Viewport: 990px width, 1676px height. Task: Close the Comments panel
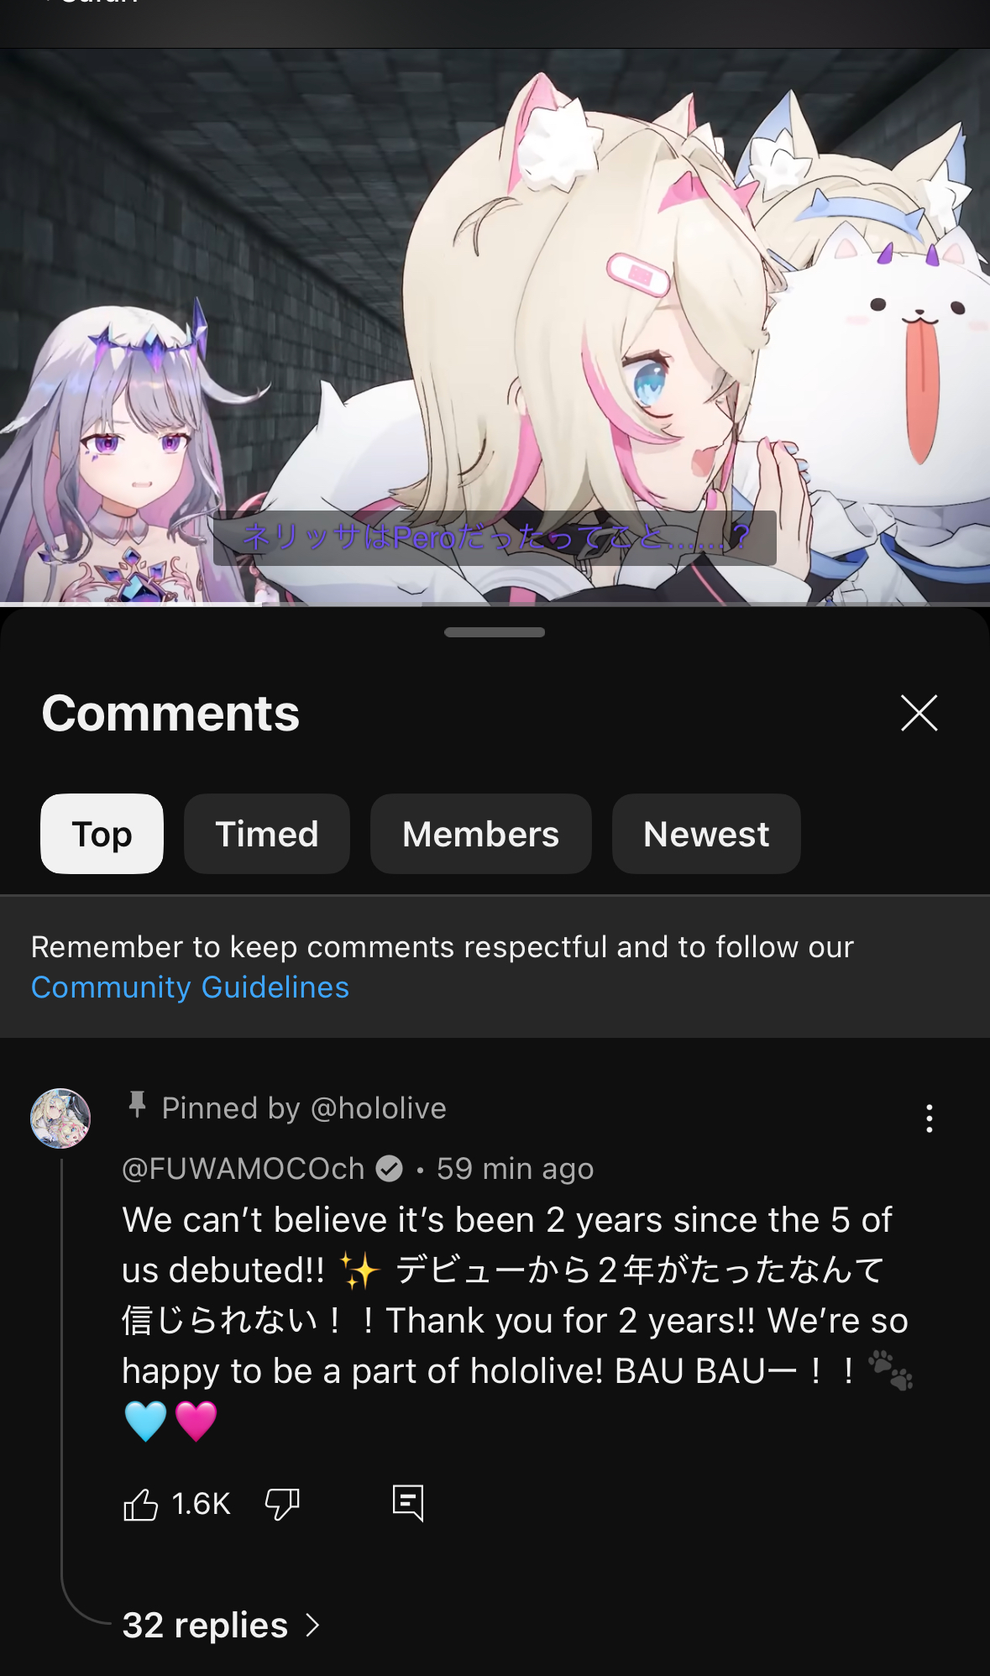[x=919, y=713]
